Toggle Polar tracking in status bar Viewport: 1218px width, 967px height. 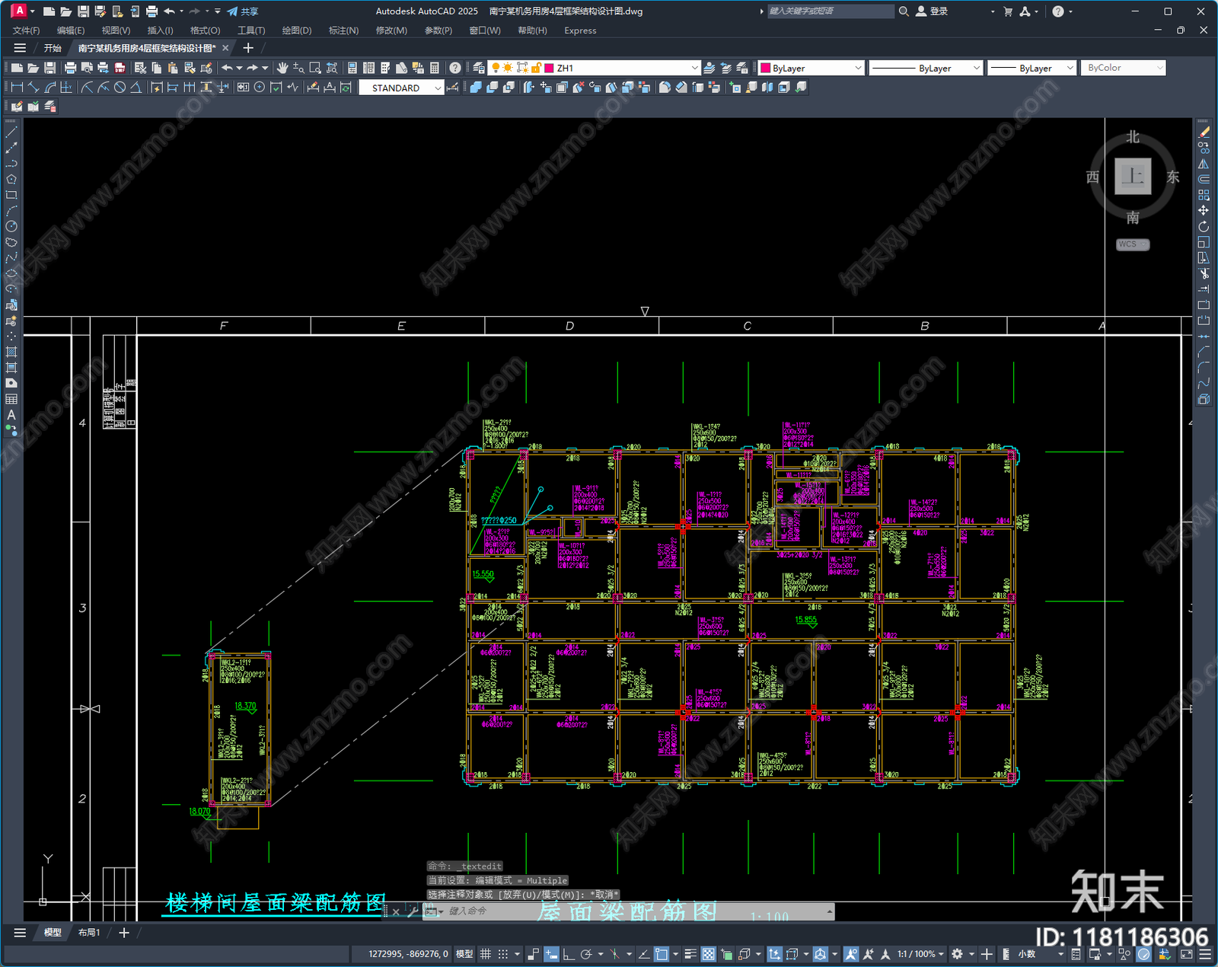point(586,954)
